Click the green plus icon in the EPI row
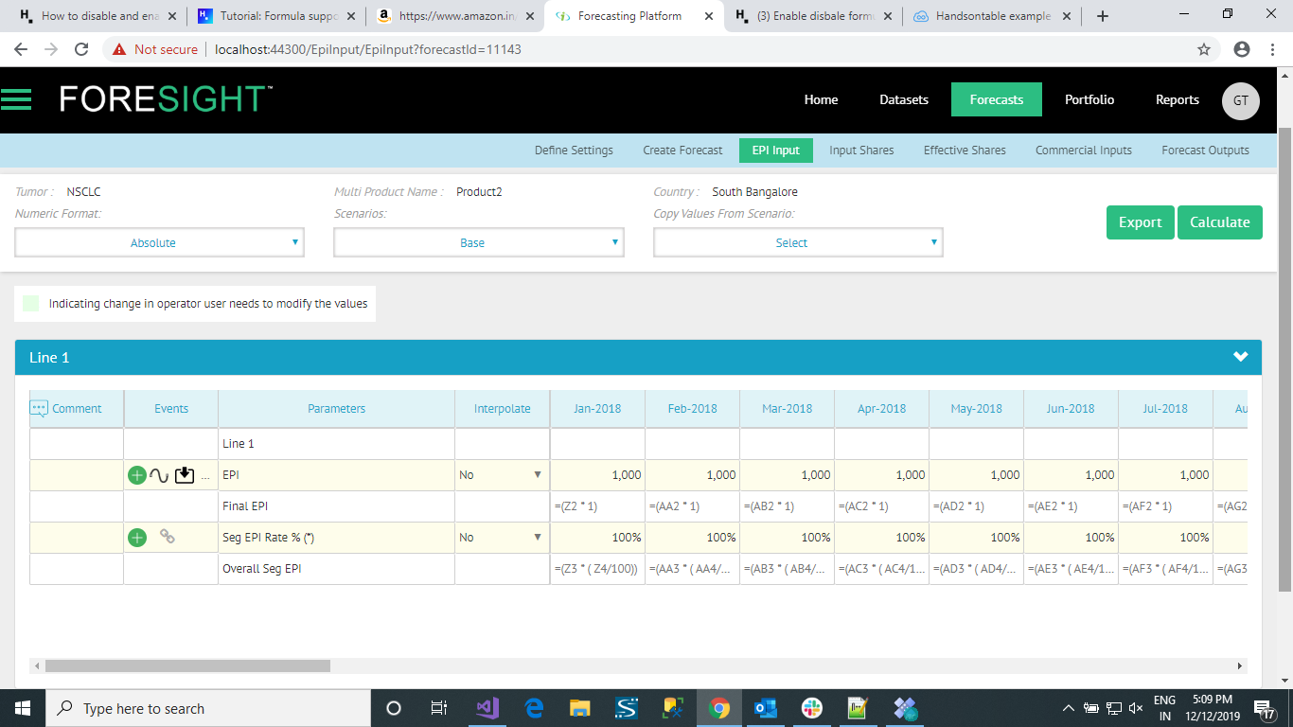The height and width of the screenshot is (727, 1293). 136,475
